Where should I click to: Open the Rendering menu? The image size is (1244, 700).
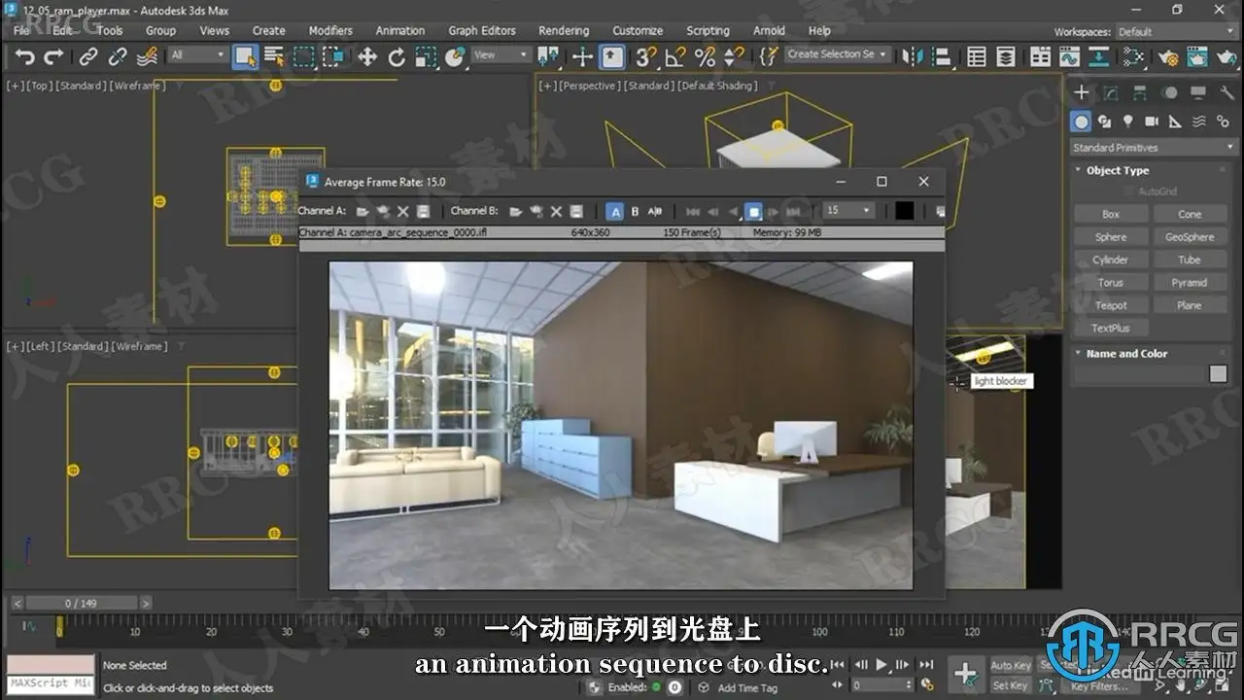(x=564, y=30)
